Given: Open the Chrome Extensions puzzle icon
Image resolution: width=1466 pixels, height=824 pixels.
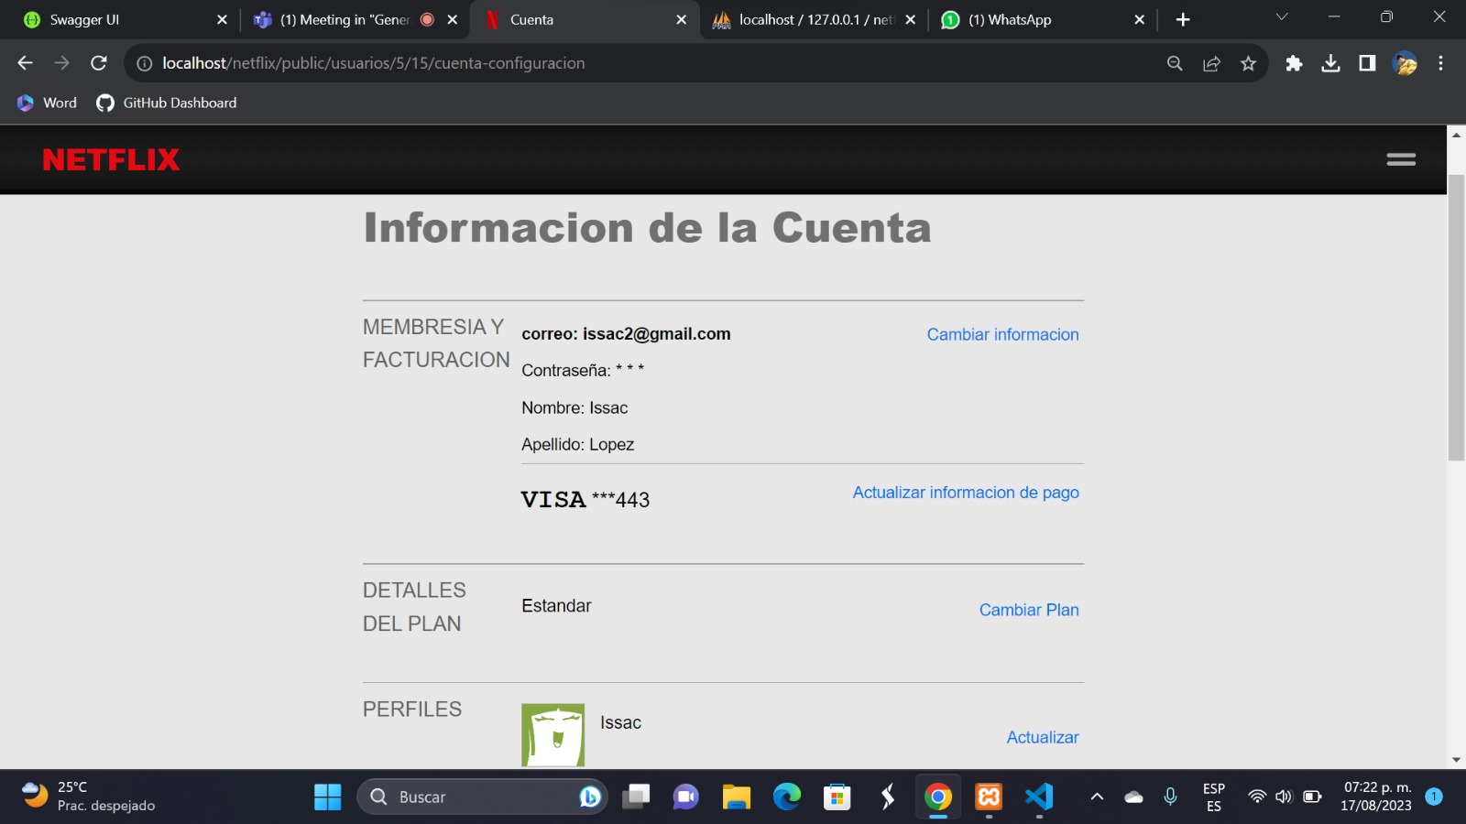Looking at the screenshot, I should pos(1294,63).
